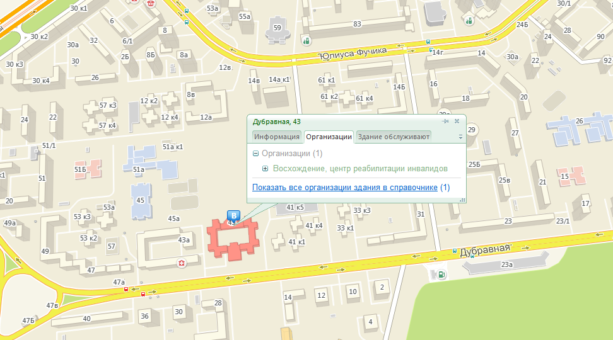
Task: Collapse the Организации (1) tree node
Action: click(x=255, y=153)
